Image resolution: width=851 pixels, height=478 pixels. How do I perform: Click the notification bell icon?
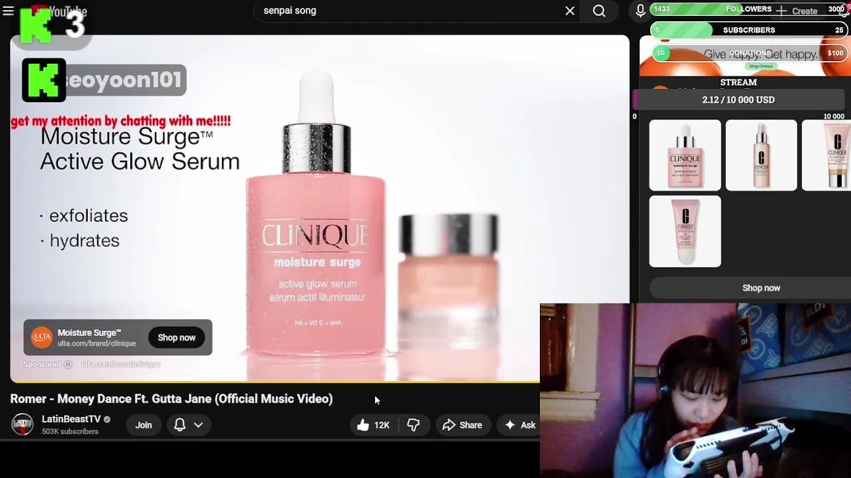click(180, 425)
